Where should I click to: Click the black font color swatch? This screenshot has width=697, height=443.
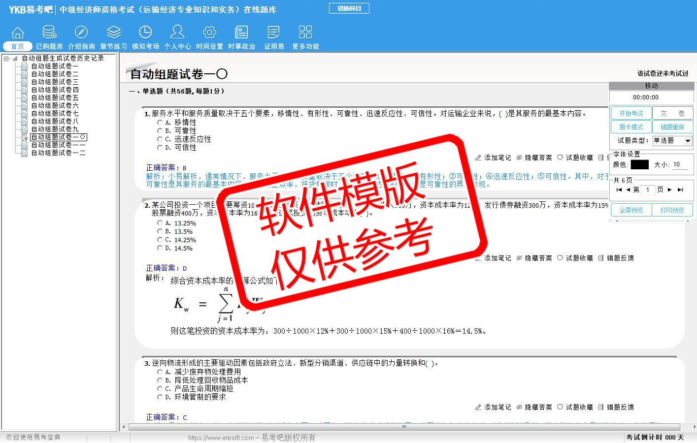point(639,165)
